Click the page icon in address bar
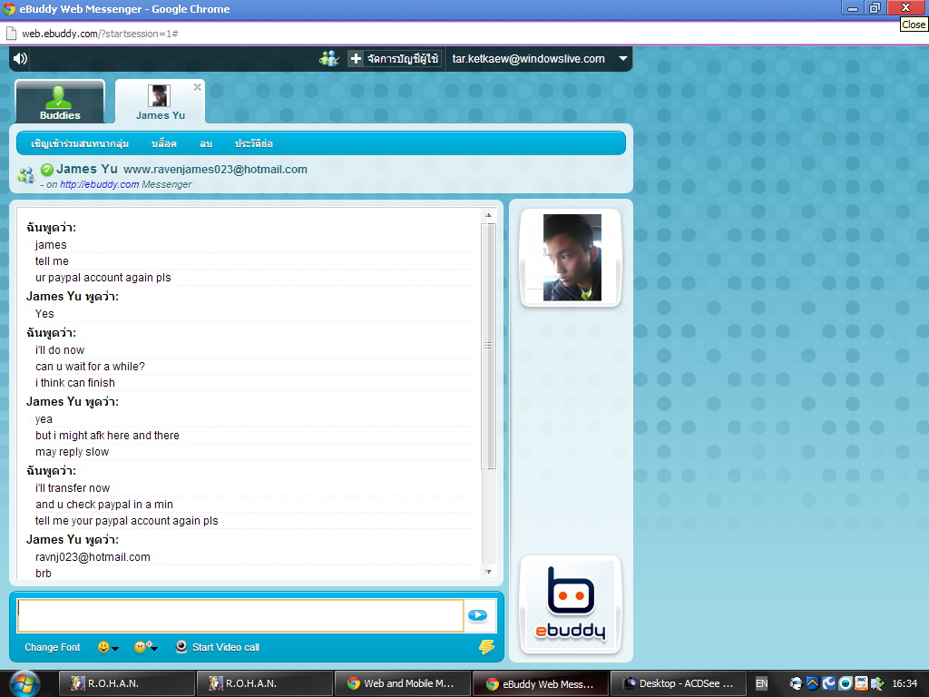The height and width of the screenshot is (697, 929). (x=11, y=34)
